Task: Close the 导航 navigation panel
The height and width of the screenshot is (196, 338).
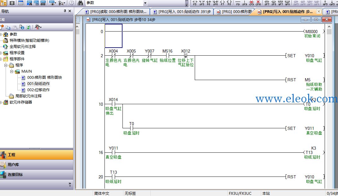Action: (x=70, y=11)
